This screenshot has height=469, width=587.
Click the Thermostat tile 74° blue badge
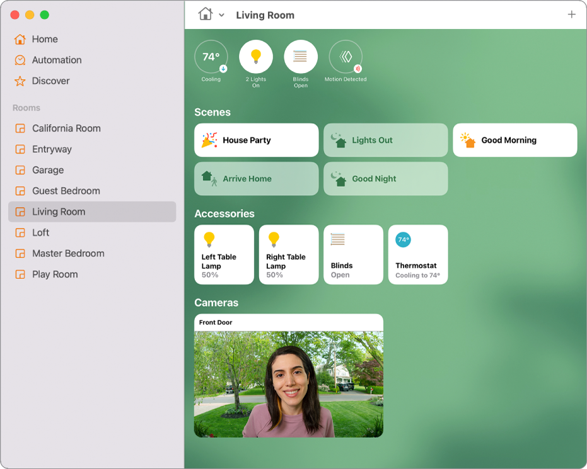point(403,240)
